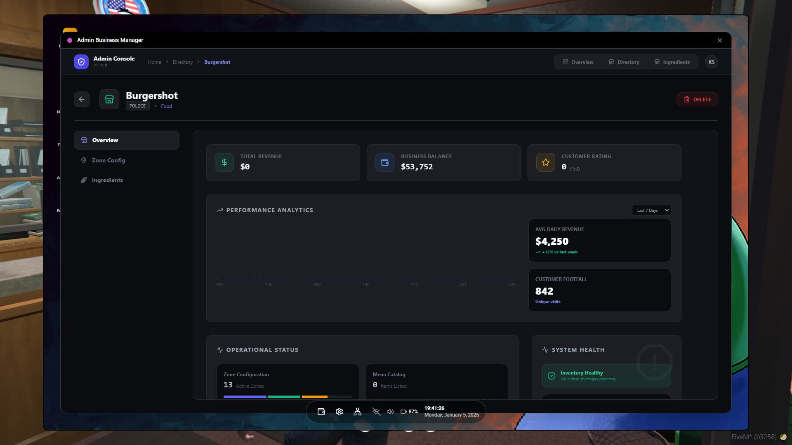Click the Inventory Healthy status card
Screen dimensions: 792x445
click(x=606, y=375)
